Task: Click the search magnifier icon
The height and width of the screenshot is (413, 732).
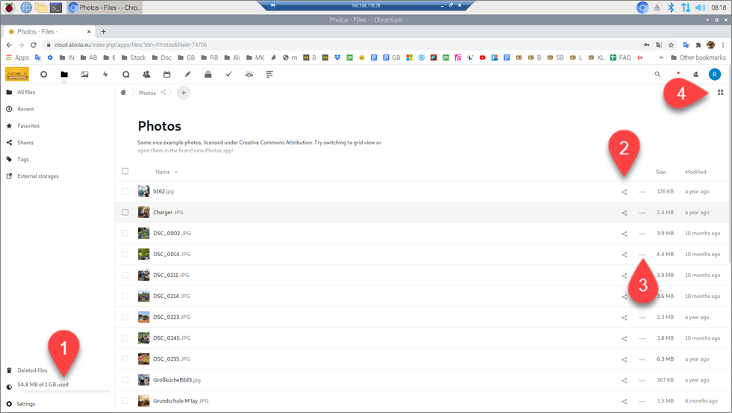Action: [657, 75]
